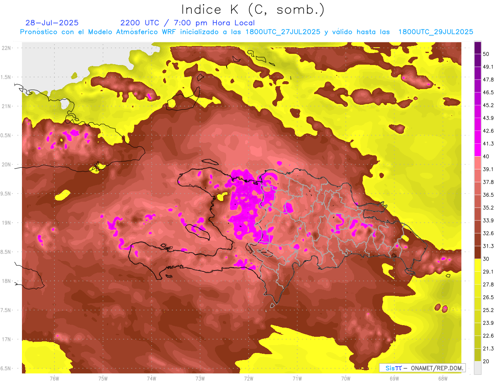This screenshot has width=497, height=384.
Task: Click the colorbar value '35.2'
Action: 488,208
